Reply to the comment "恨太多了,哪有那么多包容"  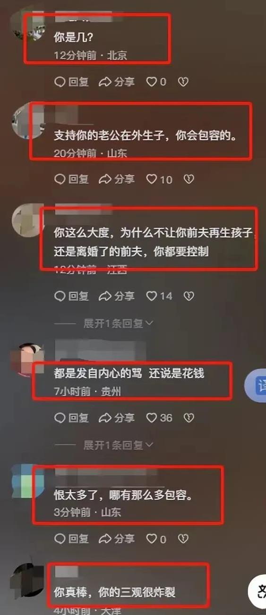click(x=71, y=539)
